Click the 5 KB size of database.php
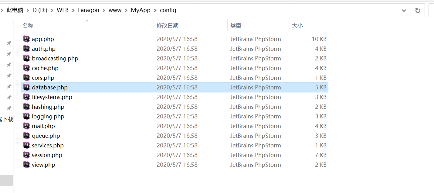 321,87
